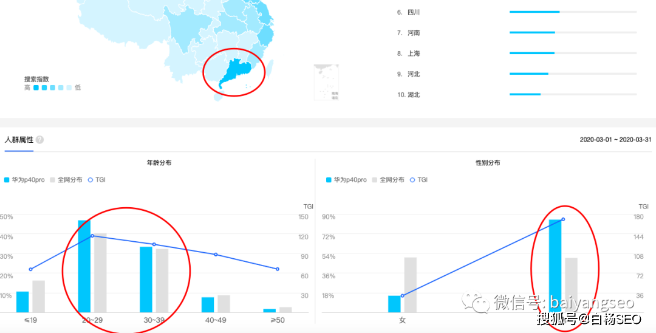Click the tall blue male bar in gender chart

[555, 266]
